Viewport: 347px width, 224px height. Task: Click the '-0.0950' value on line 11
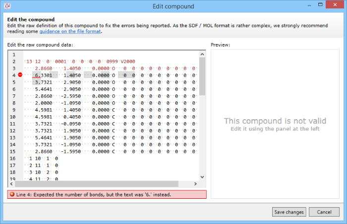(71, 124)
